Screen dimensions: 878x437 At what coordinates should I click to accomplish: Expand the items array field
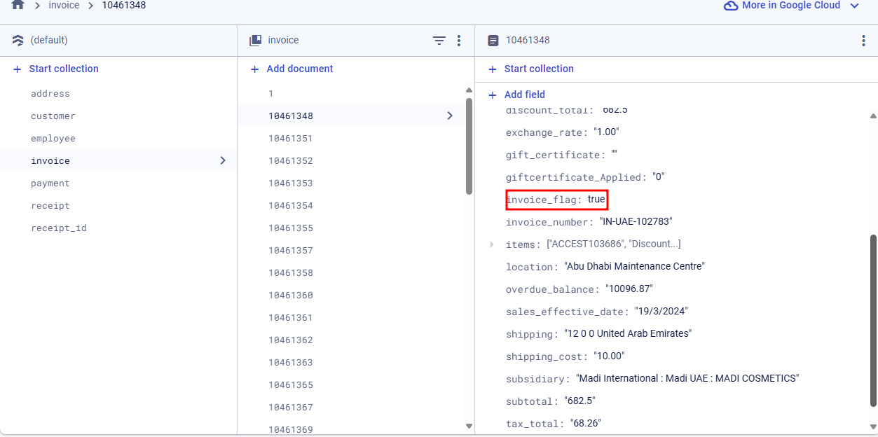click(492, 244)
